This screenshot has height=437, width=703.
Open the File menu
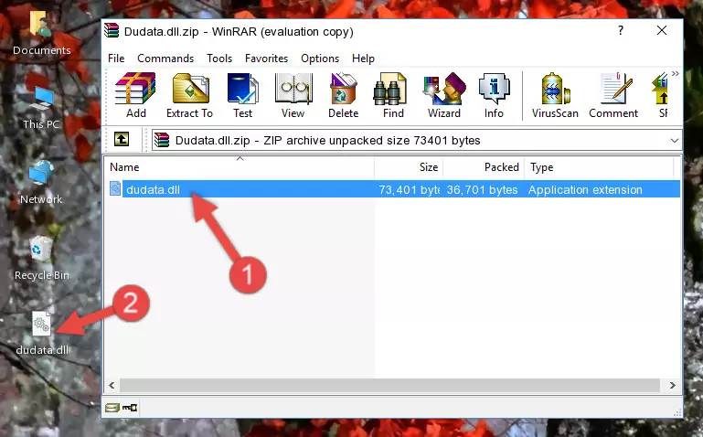116,59
